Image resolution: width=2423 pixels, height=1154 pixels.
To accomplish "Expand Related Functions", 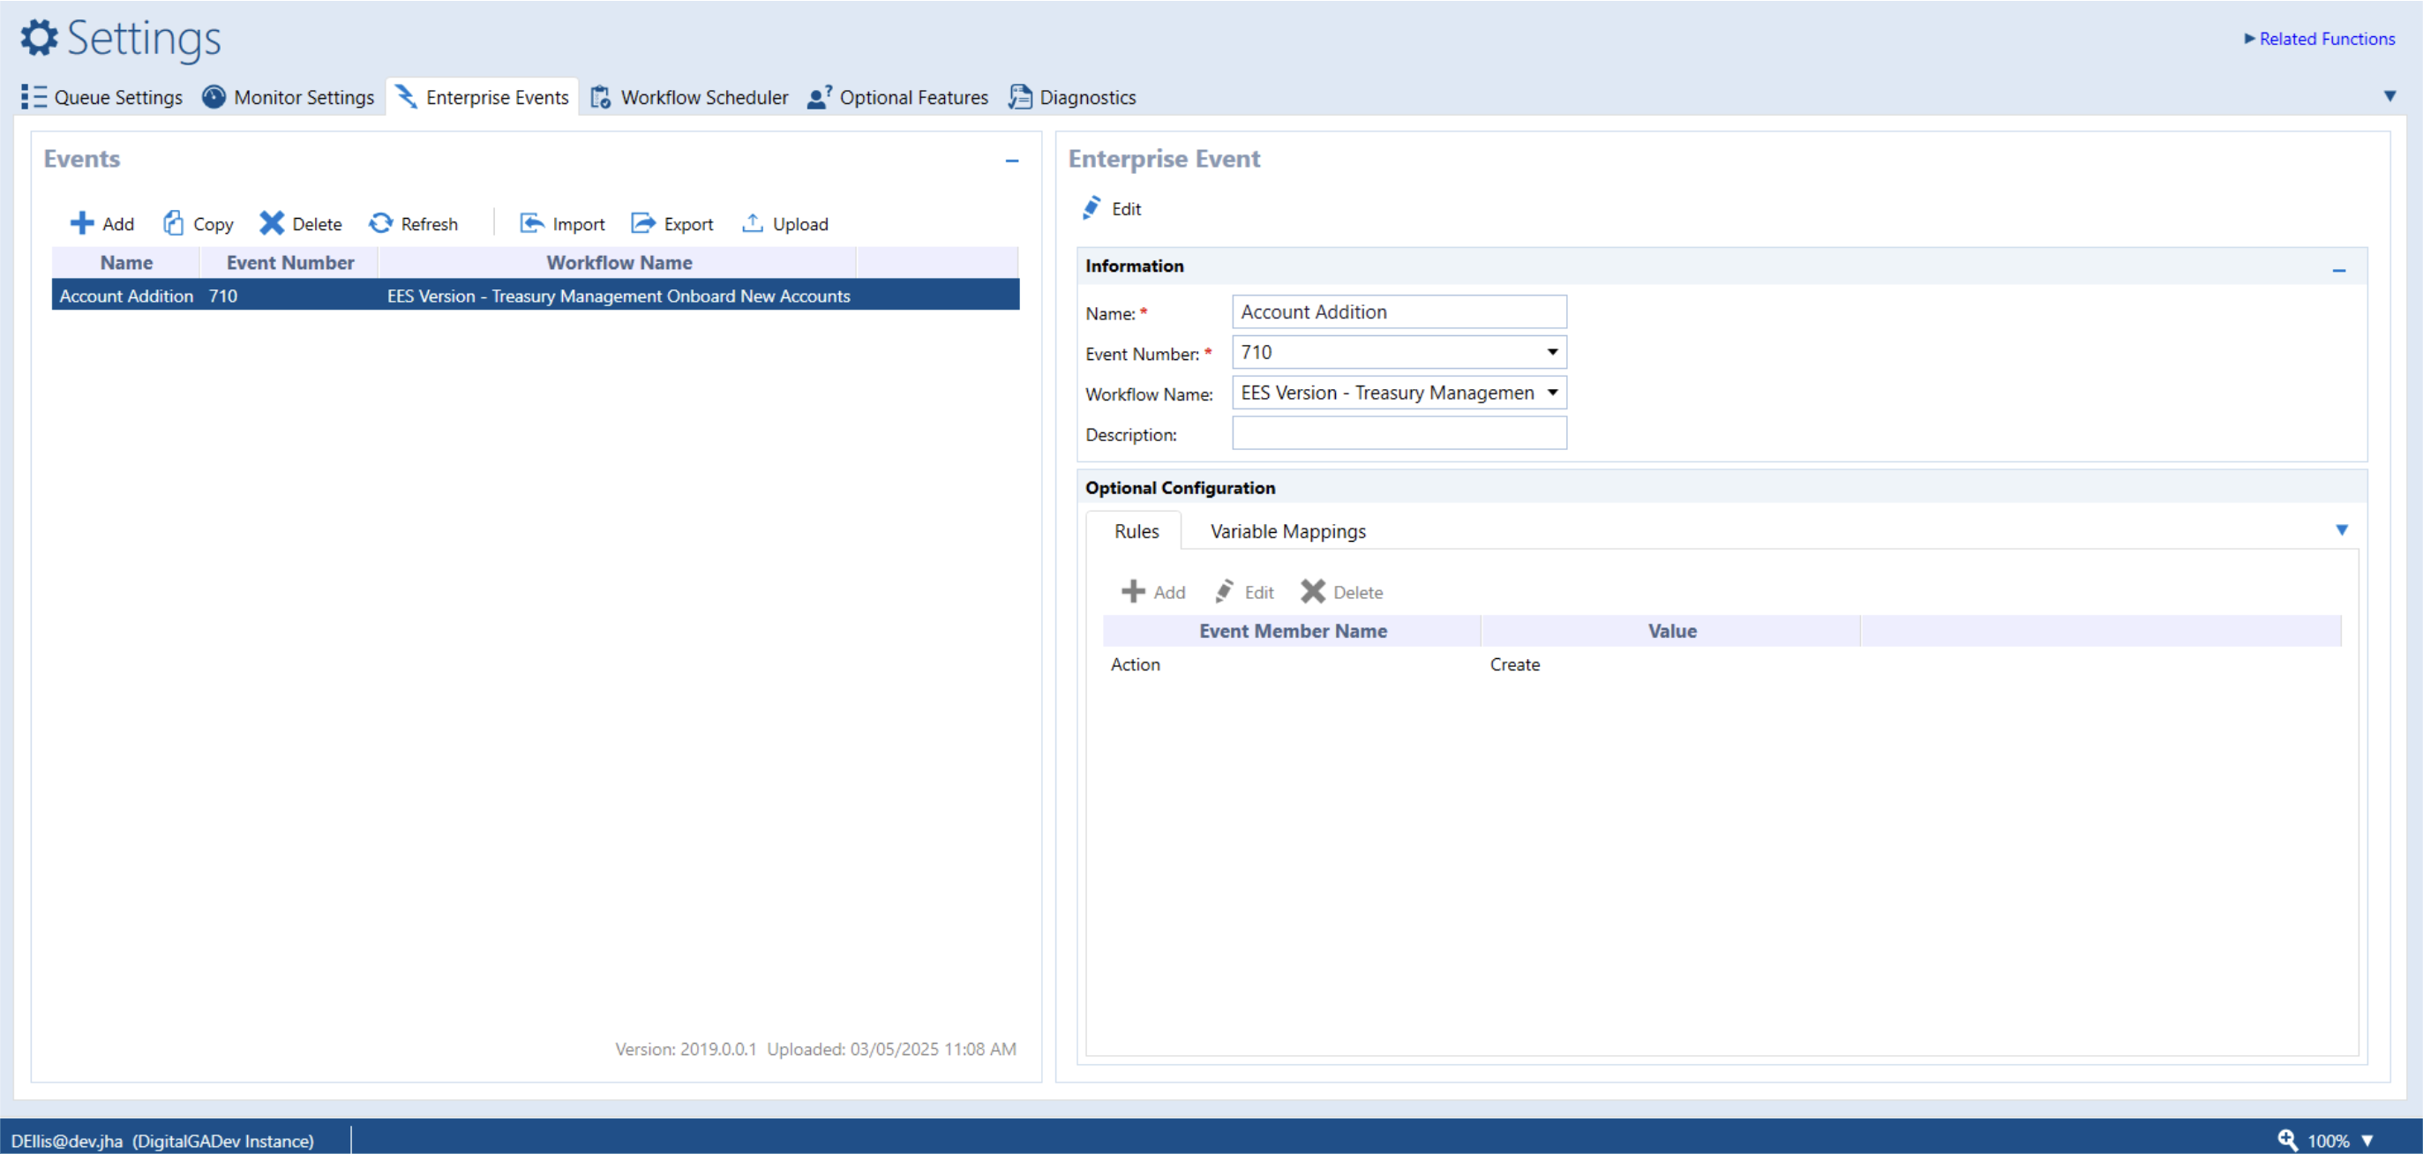I will click(2320, 39).
